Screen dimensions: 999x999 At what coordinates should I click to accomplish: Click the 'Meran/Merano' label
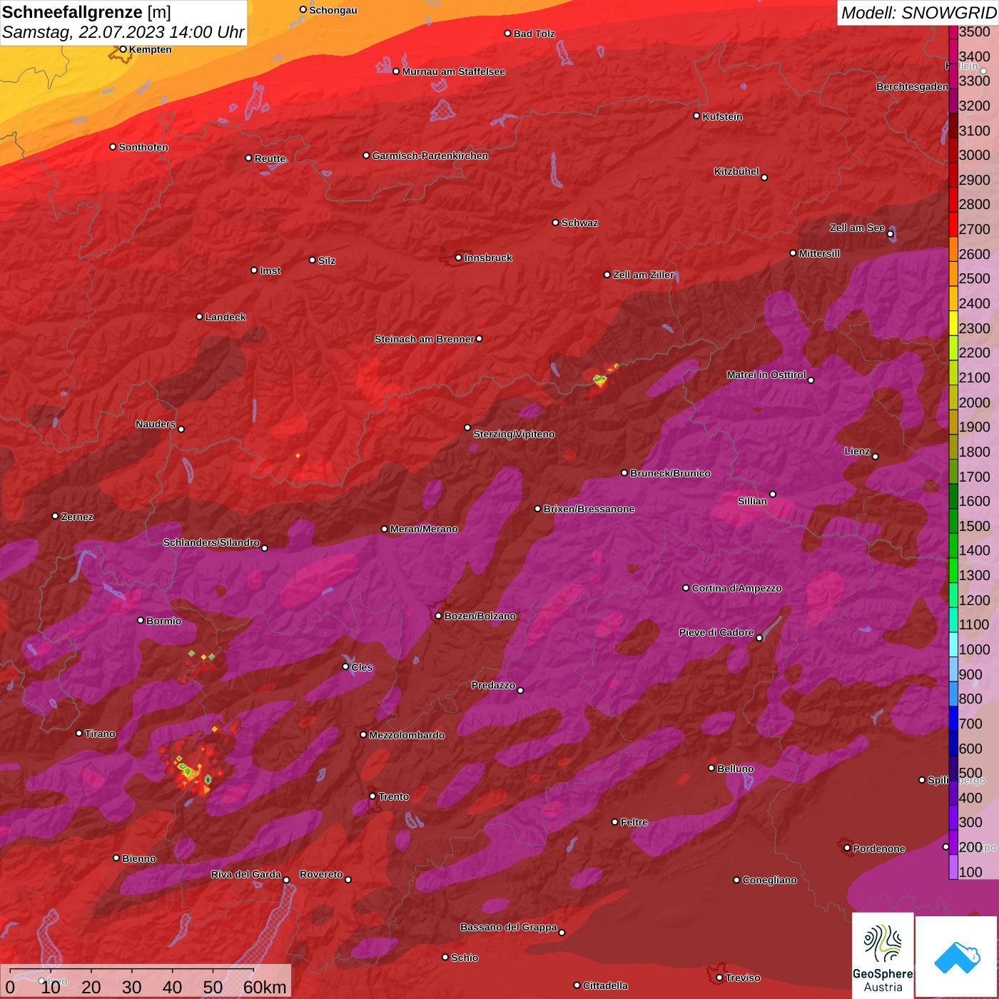click(x=424, y=529)
